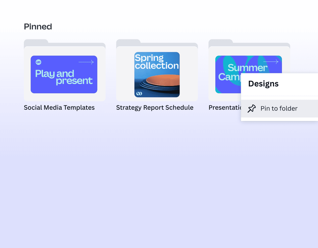Viewport: 318px width, 248px height.
Task: Click the 'Play and present' title text
Action: pyautogui.click(x=64, y=77)
